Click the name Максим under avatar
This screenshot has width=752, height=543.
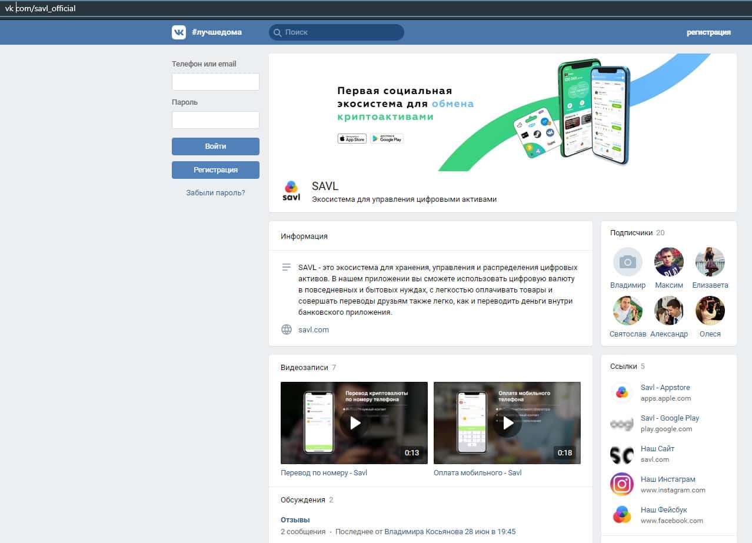pyautogui.click(x=669, y=285)
